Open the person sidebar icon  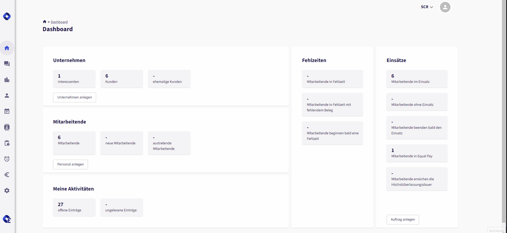pos(7,96)
